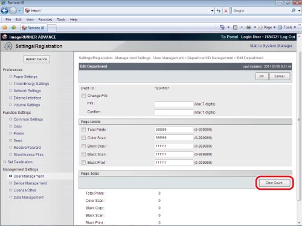The image size is (302, 226).
Task: Open the Home button dropdown arrow
Action: point(228,27)
